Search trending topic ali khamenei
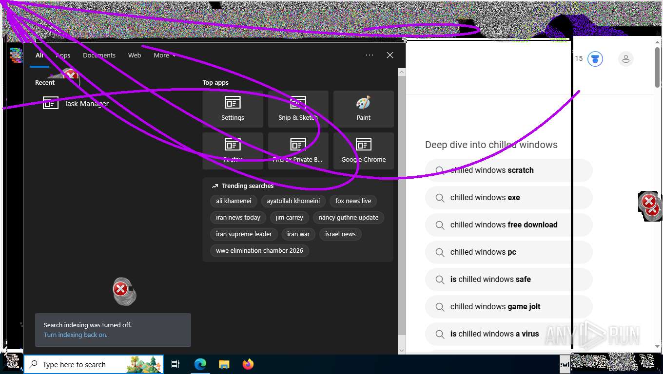Image resolution: width=663 pixels, height=374 pixels. 234,201
